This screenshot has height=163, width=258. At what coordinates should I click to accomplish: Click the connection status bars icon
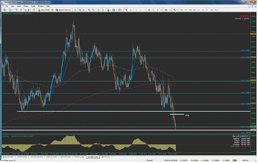(234, 161)
